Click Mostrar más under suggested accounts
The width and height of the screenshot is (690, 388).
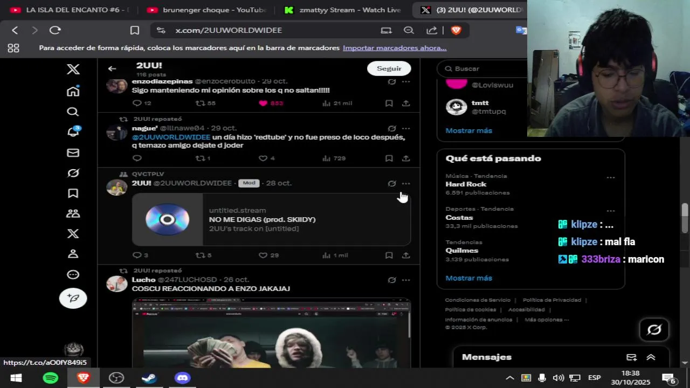click(x=468, y=130)
